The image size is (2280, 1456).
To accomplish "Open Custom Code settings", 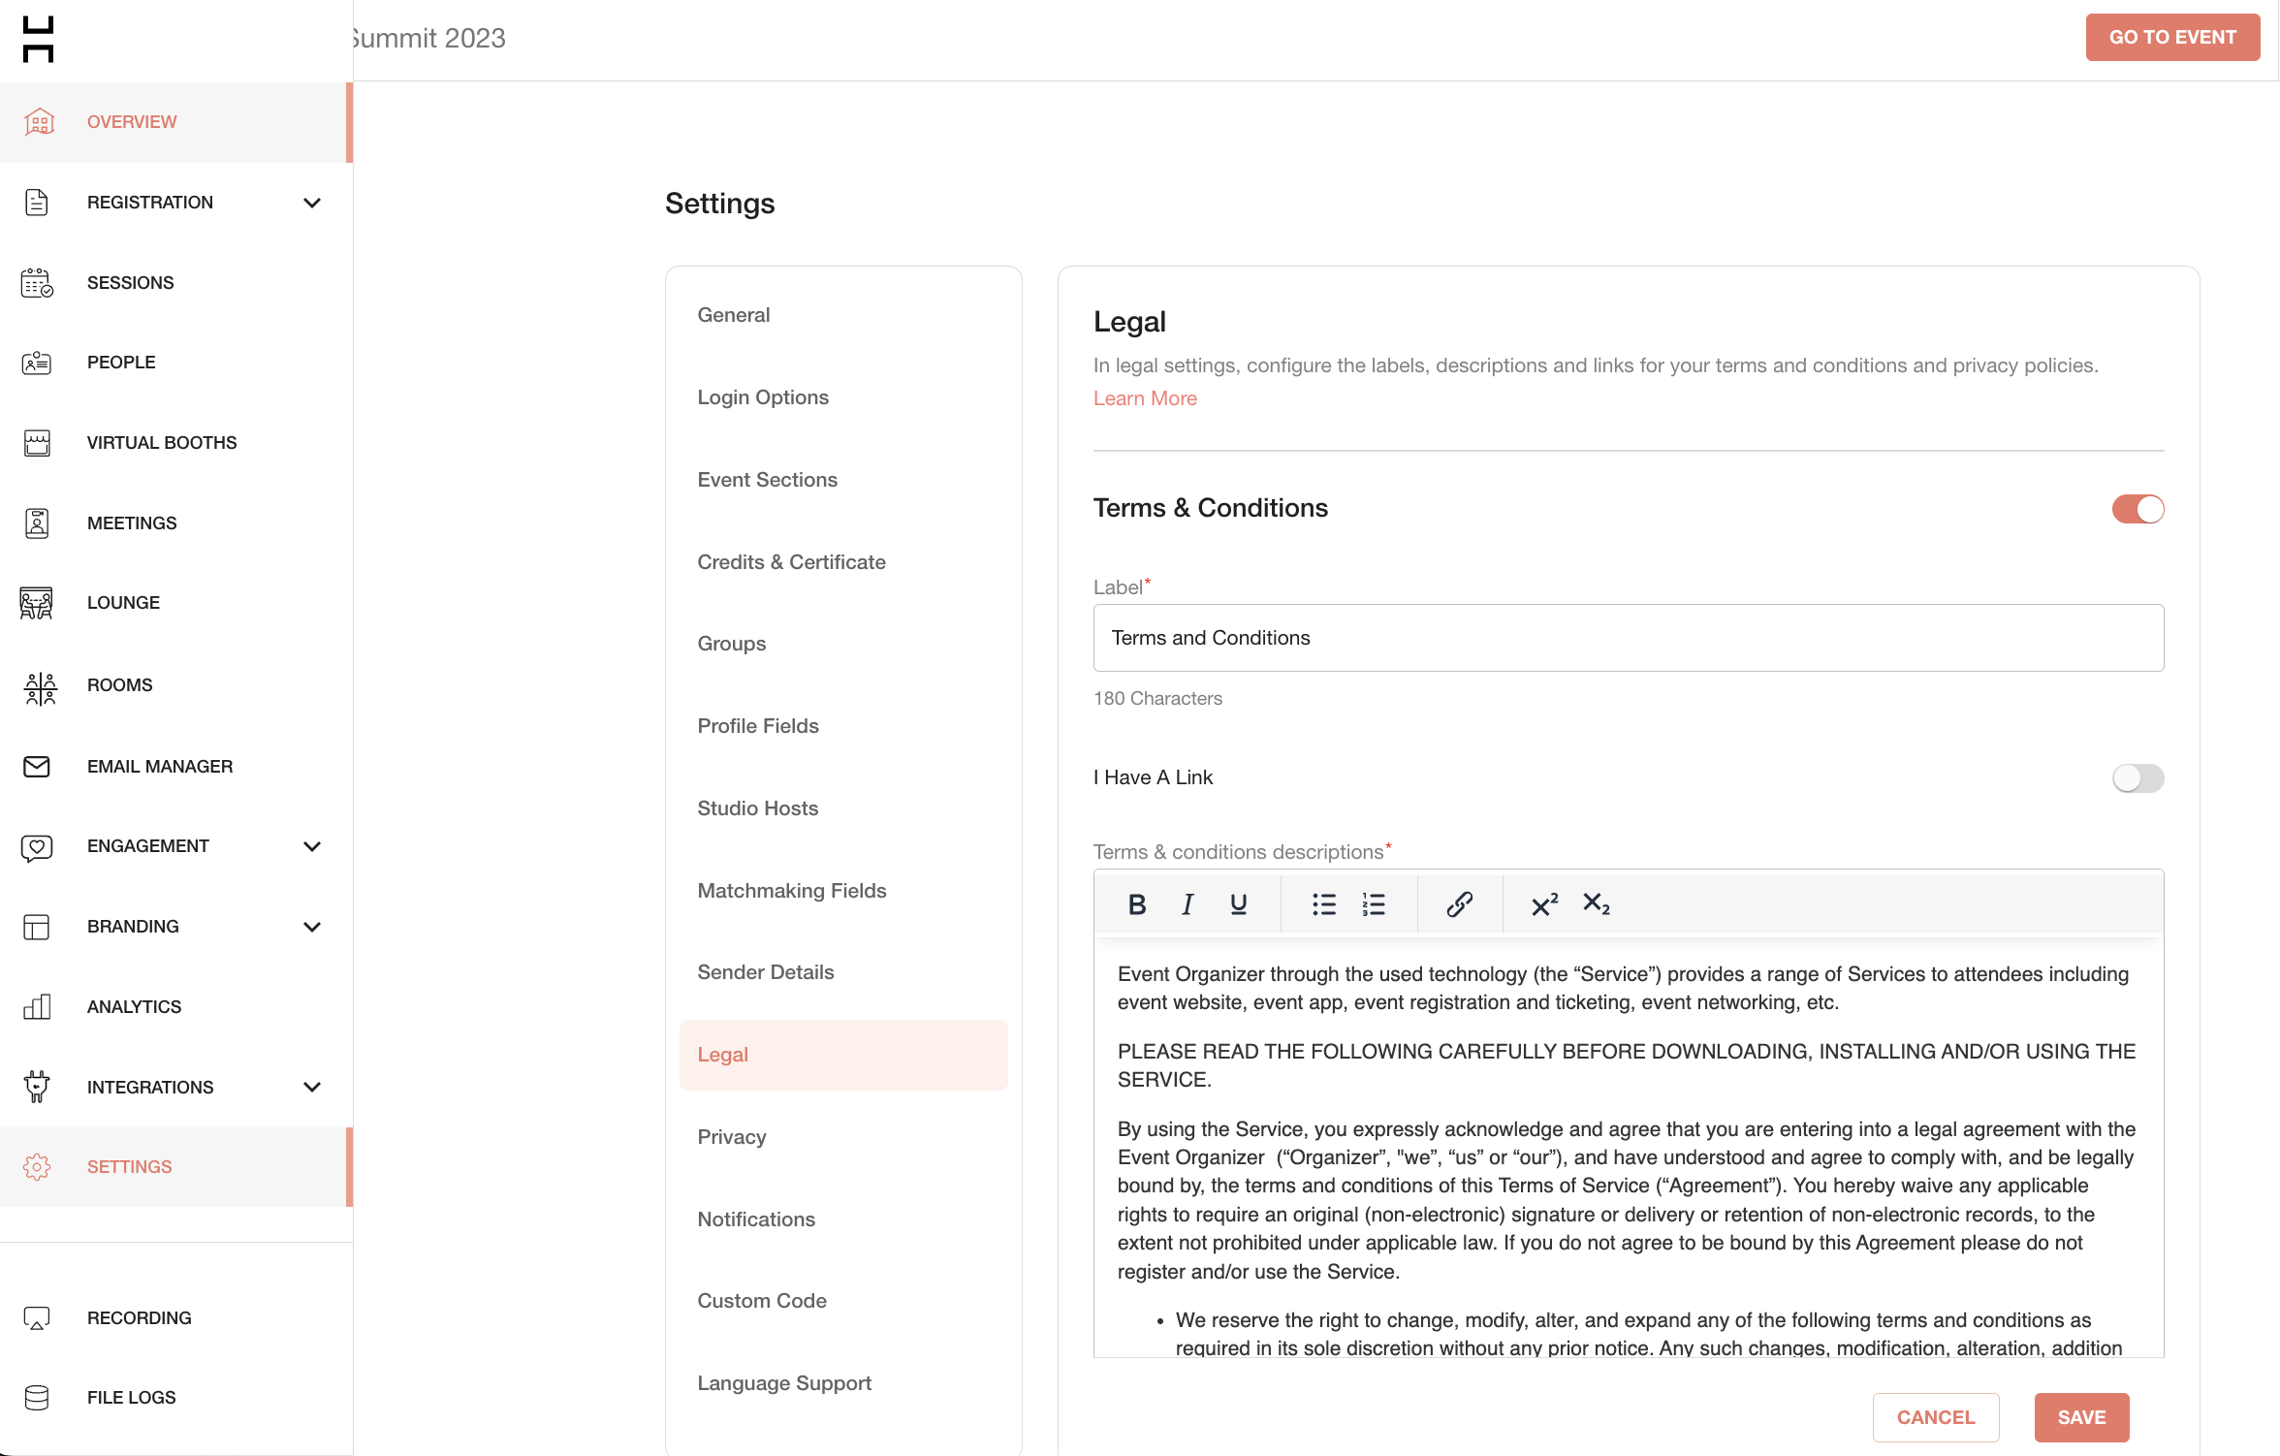I will [x=842, y=1301].
